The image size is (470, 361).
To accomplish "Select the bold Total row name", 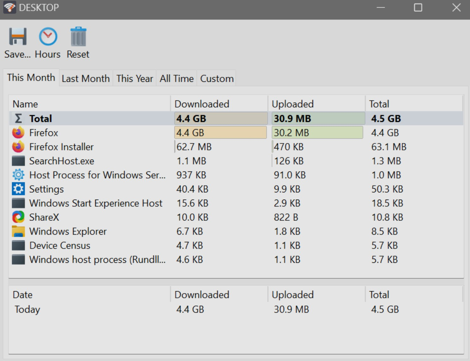I will pyautogui.click(x=40, y=118).
